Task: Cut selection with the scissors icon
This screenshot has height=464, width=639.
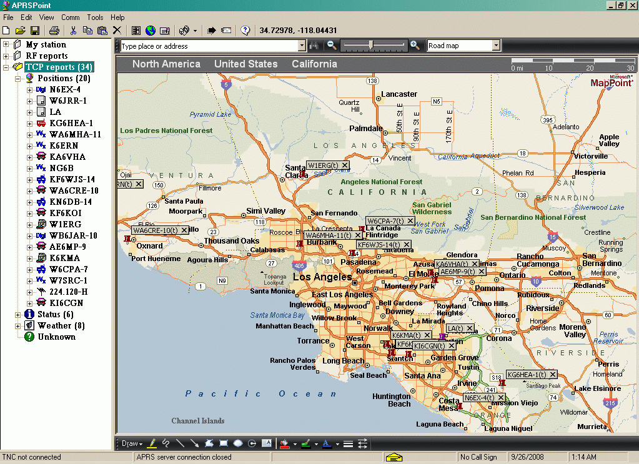Action: pos(73,30)
